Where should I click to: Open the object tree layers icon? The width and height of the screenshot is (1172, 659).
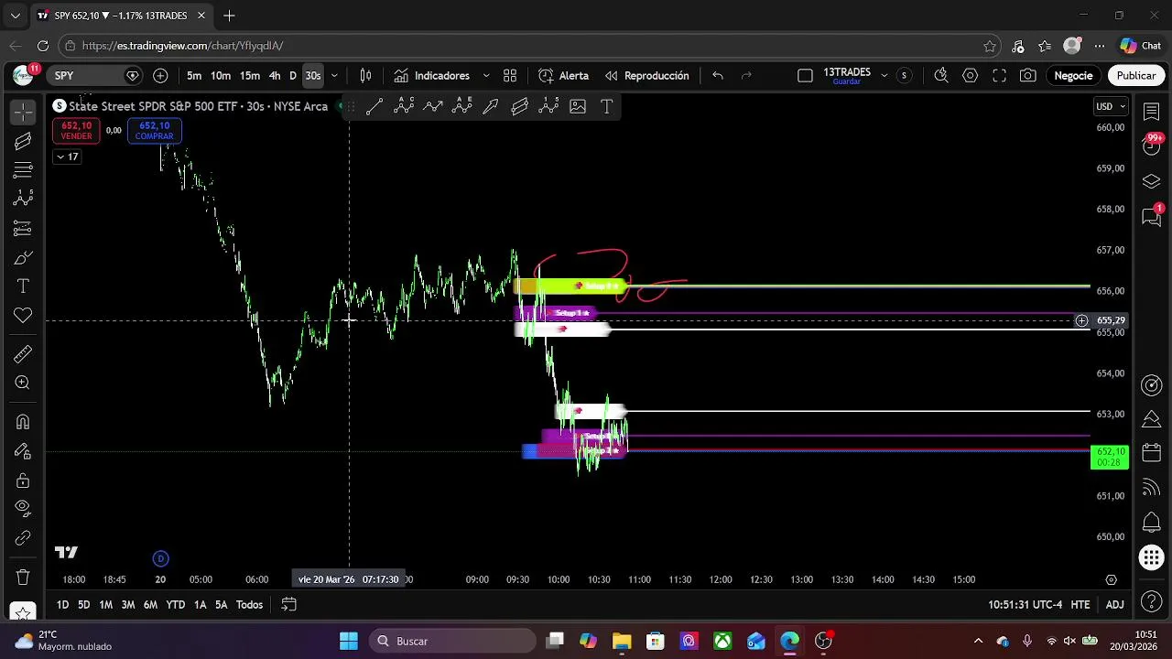(x=1152, y=181)
